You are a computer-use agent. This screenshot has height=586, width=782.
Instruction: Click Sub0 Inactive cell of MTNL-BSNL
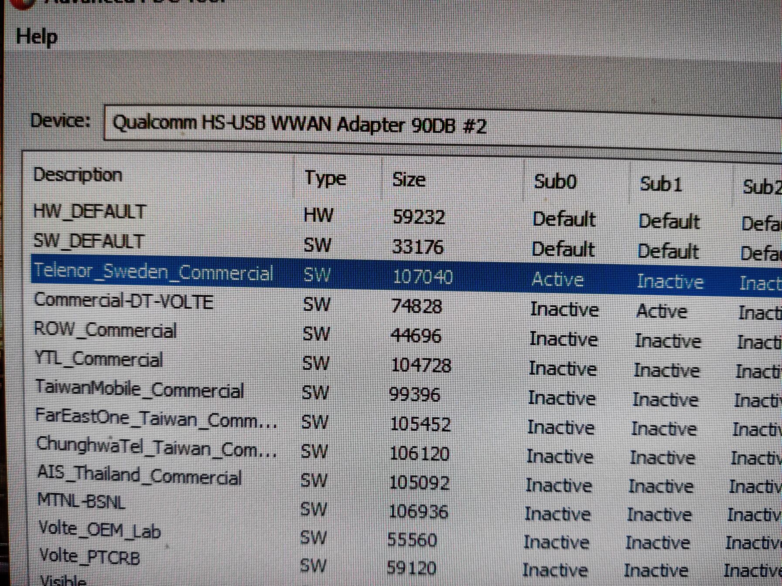[557, 515]
